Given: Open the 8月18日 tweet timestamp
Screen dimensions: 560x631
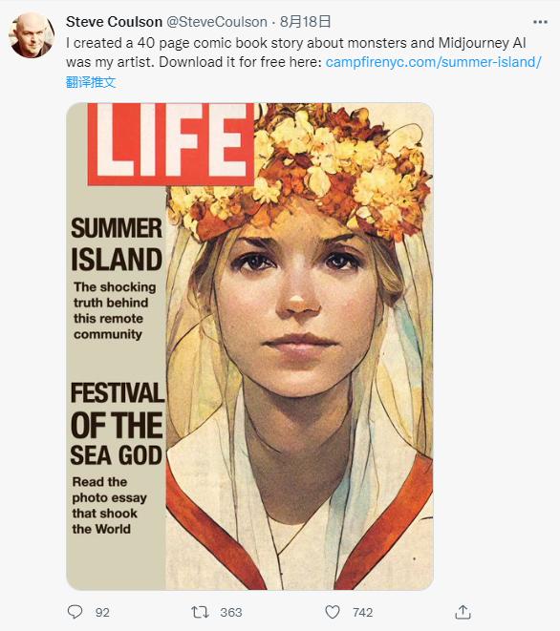Looking at the screenshot, I should tap(305, 22).
